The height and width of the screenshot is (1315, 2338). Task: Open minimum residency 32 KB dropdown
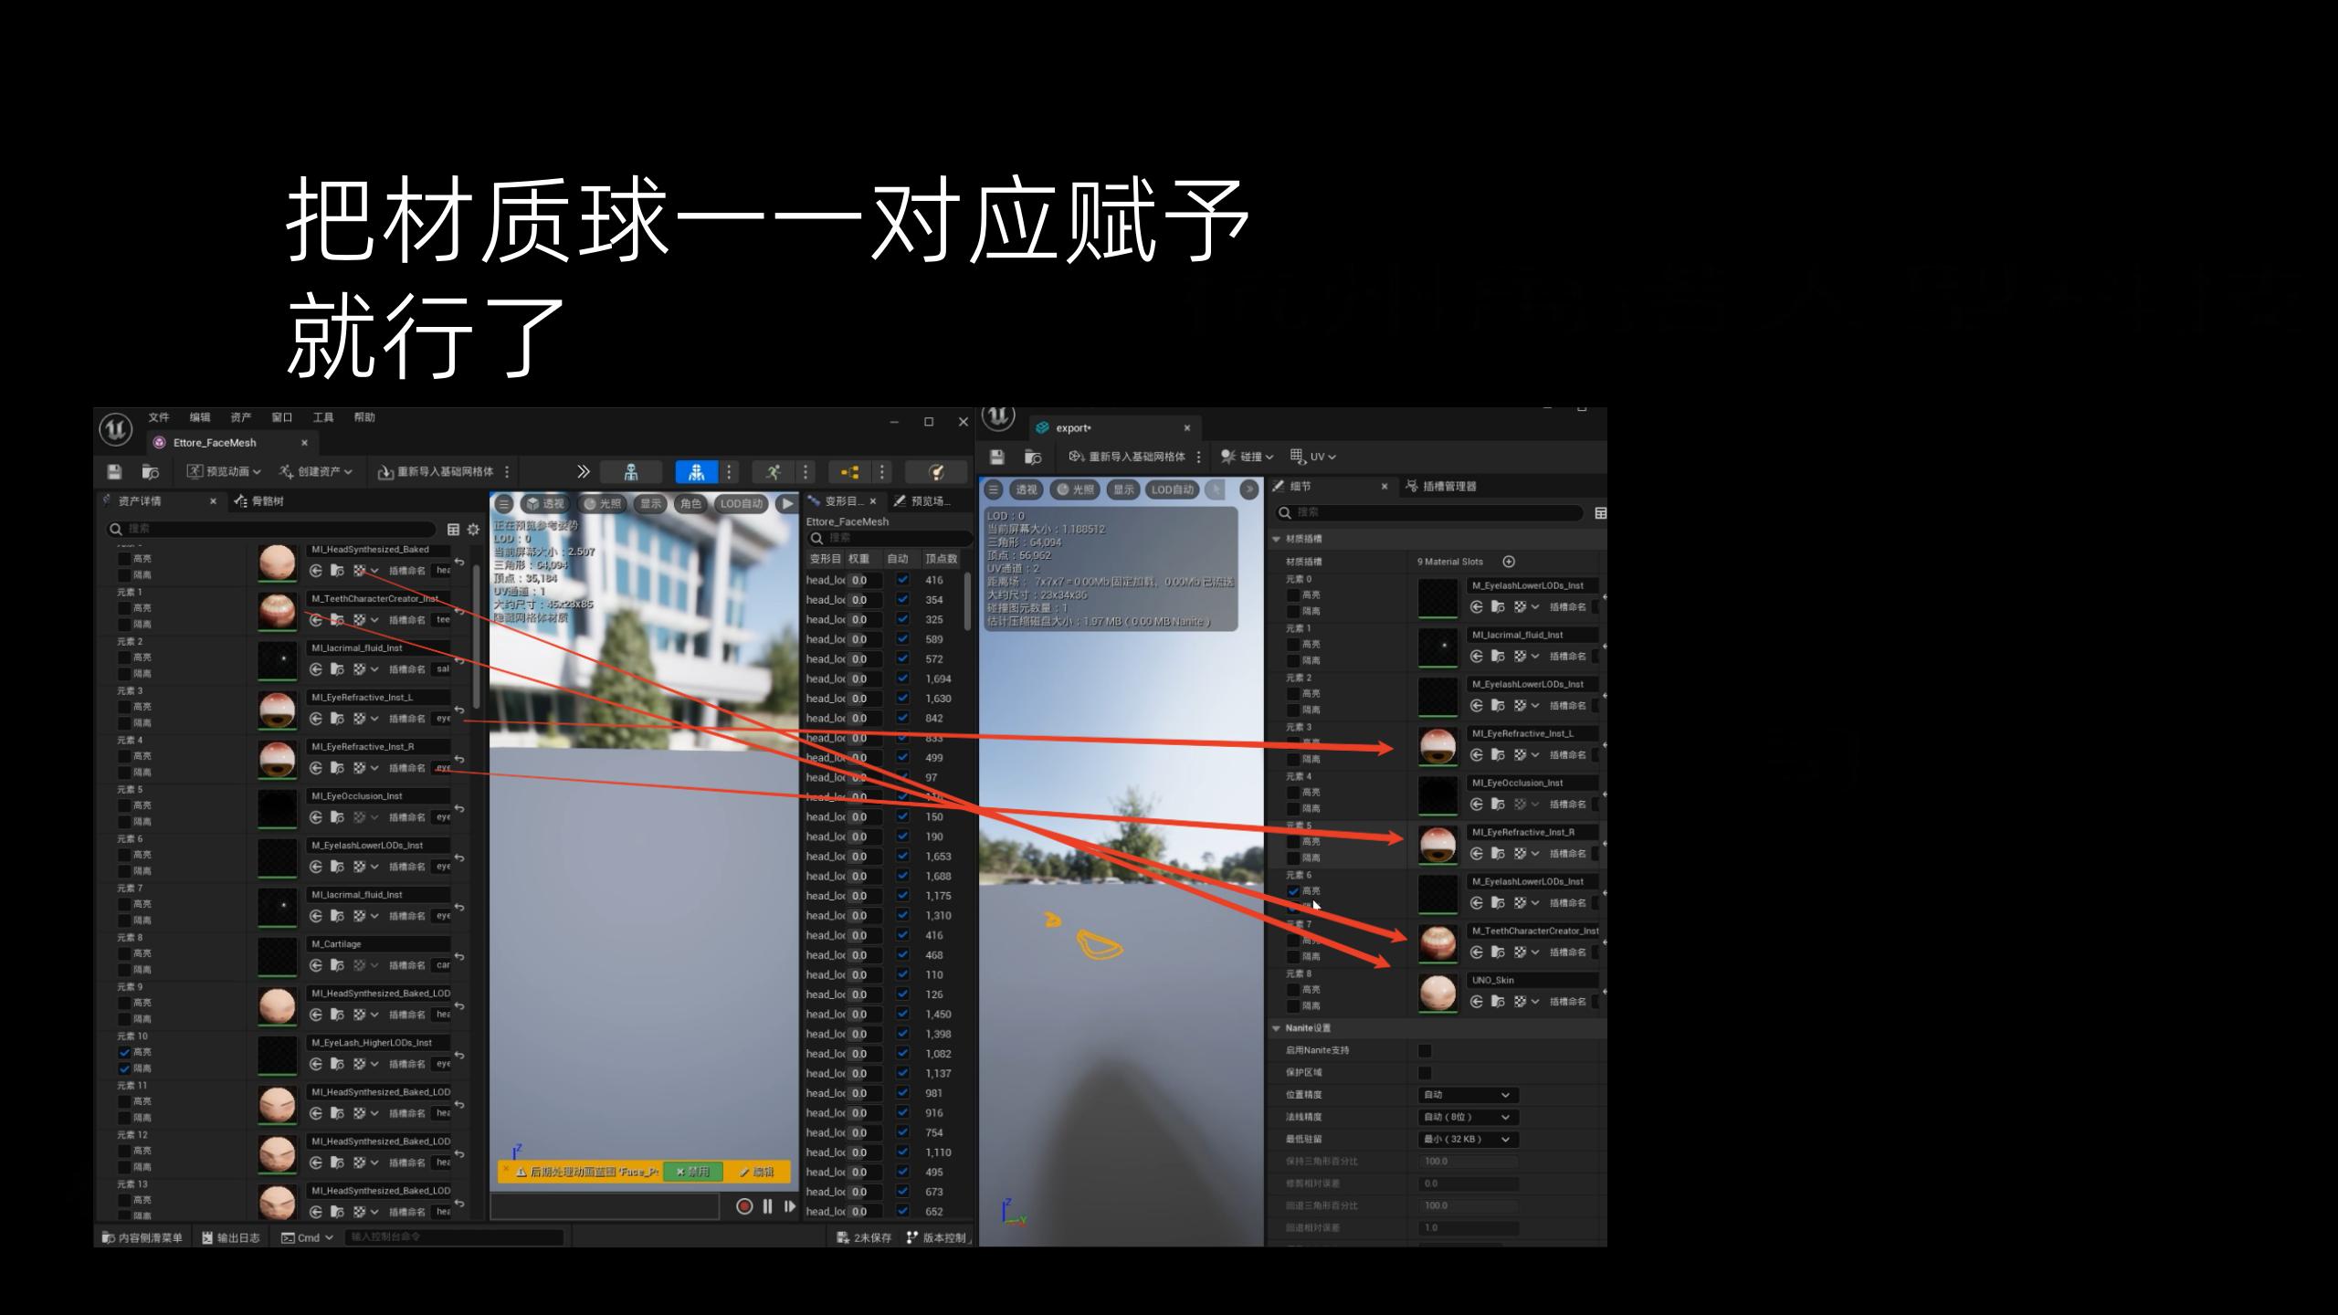[1468, 1140]
